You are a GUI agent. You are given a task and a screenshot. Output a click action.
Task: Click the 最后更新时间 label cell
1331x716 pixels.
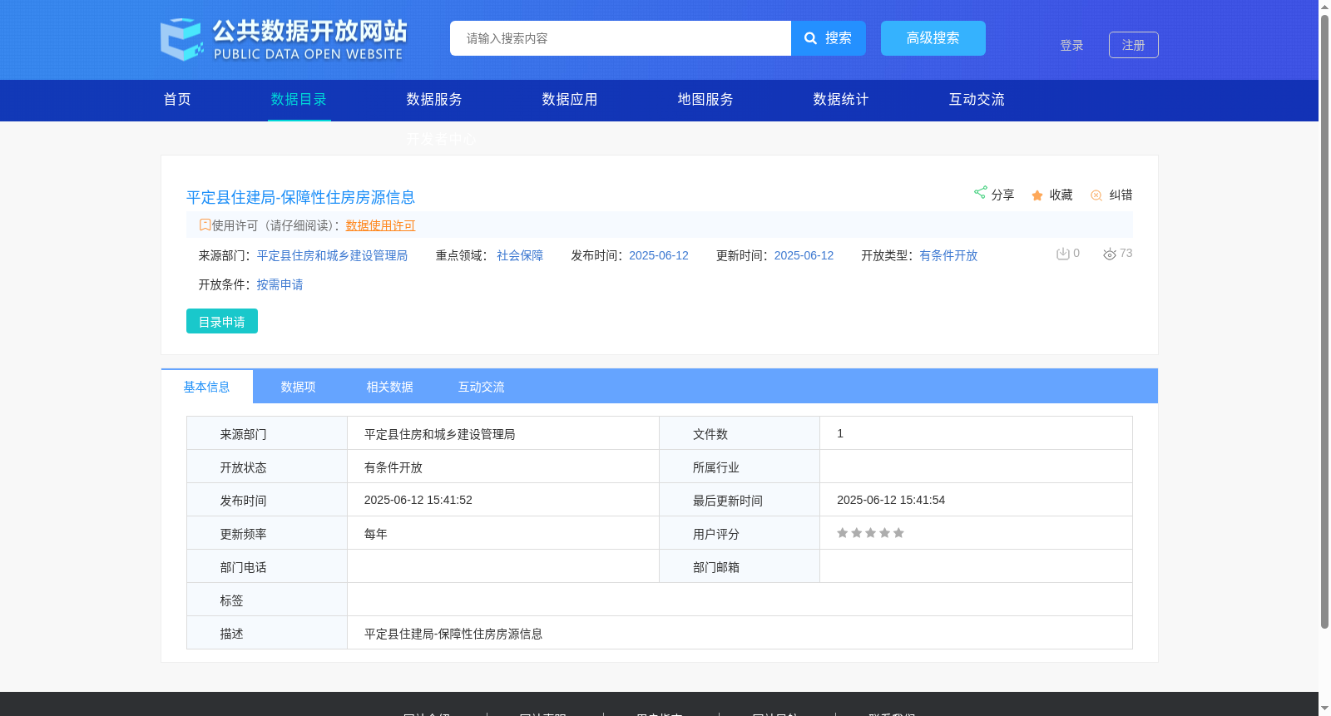740,500
